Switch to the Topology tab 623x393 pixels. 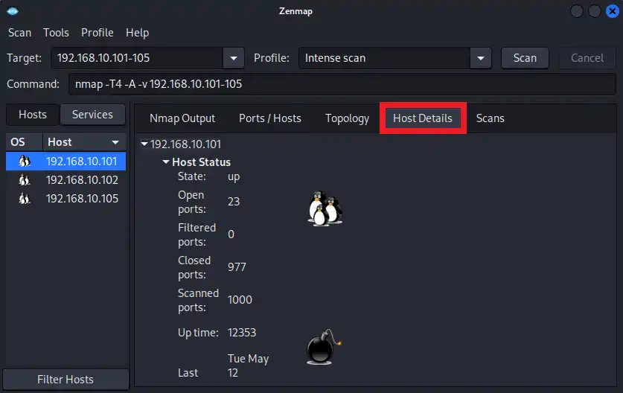(x=348, y=118)
